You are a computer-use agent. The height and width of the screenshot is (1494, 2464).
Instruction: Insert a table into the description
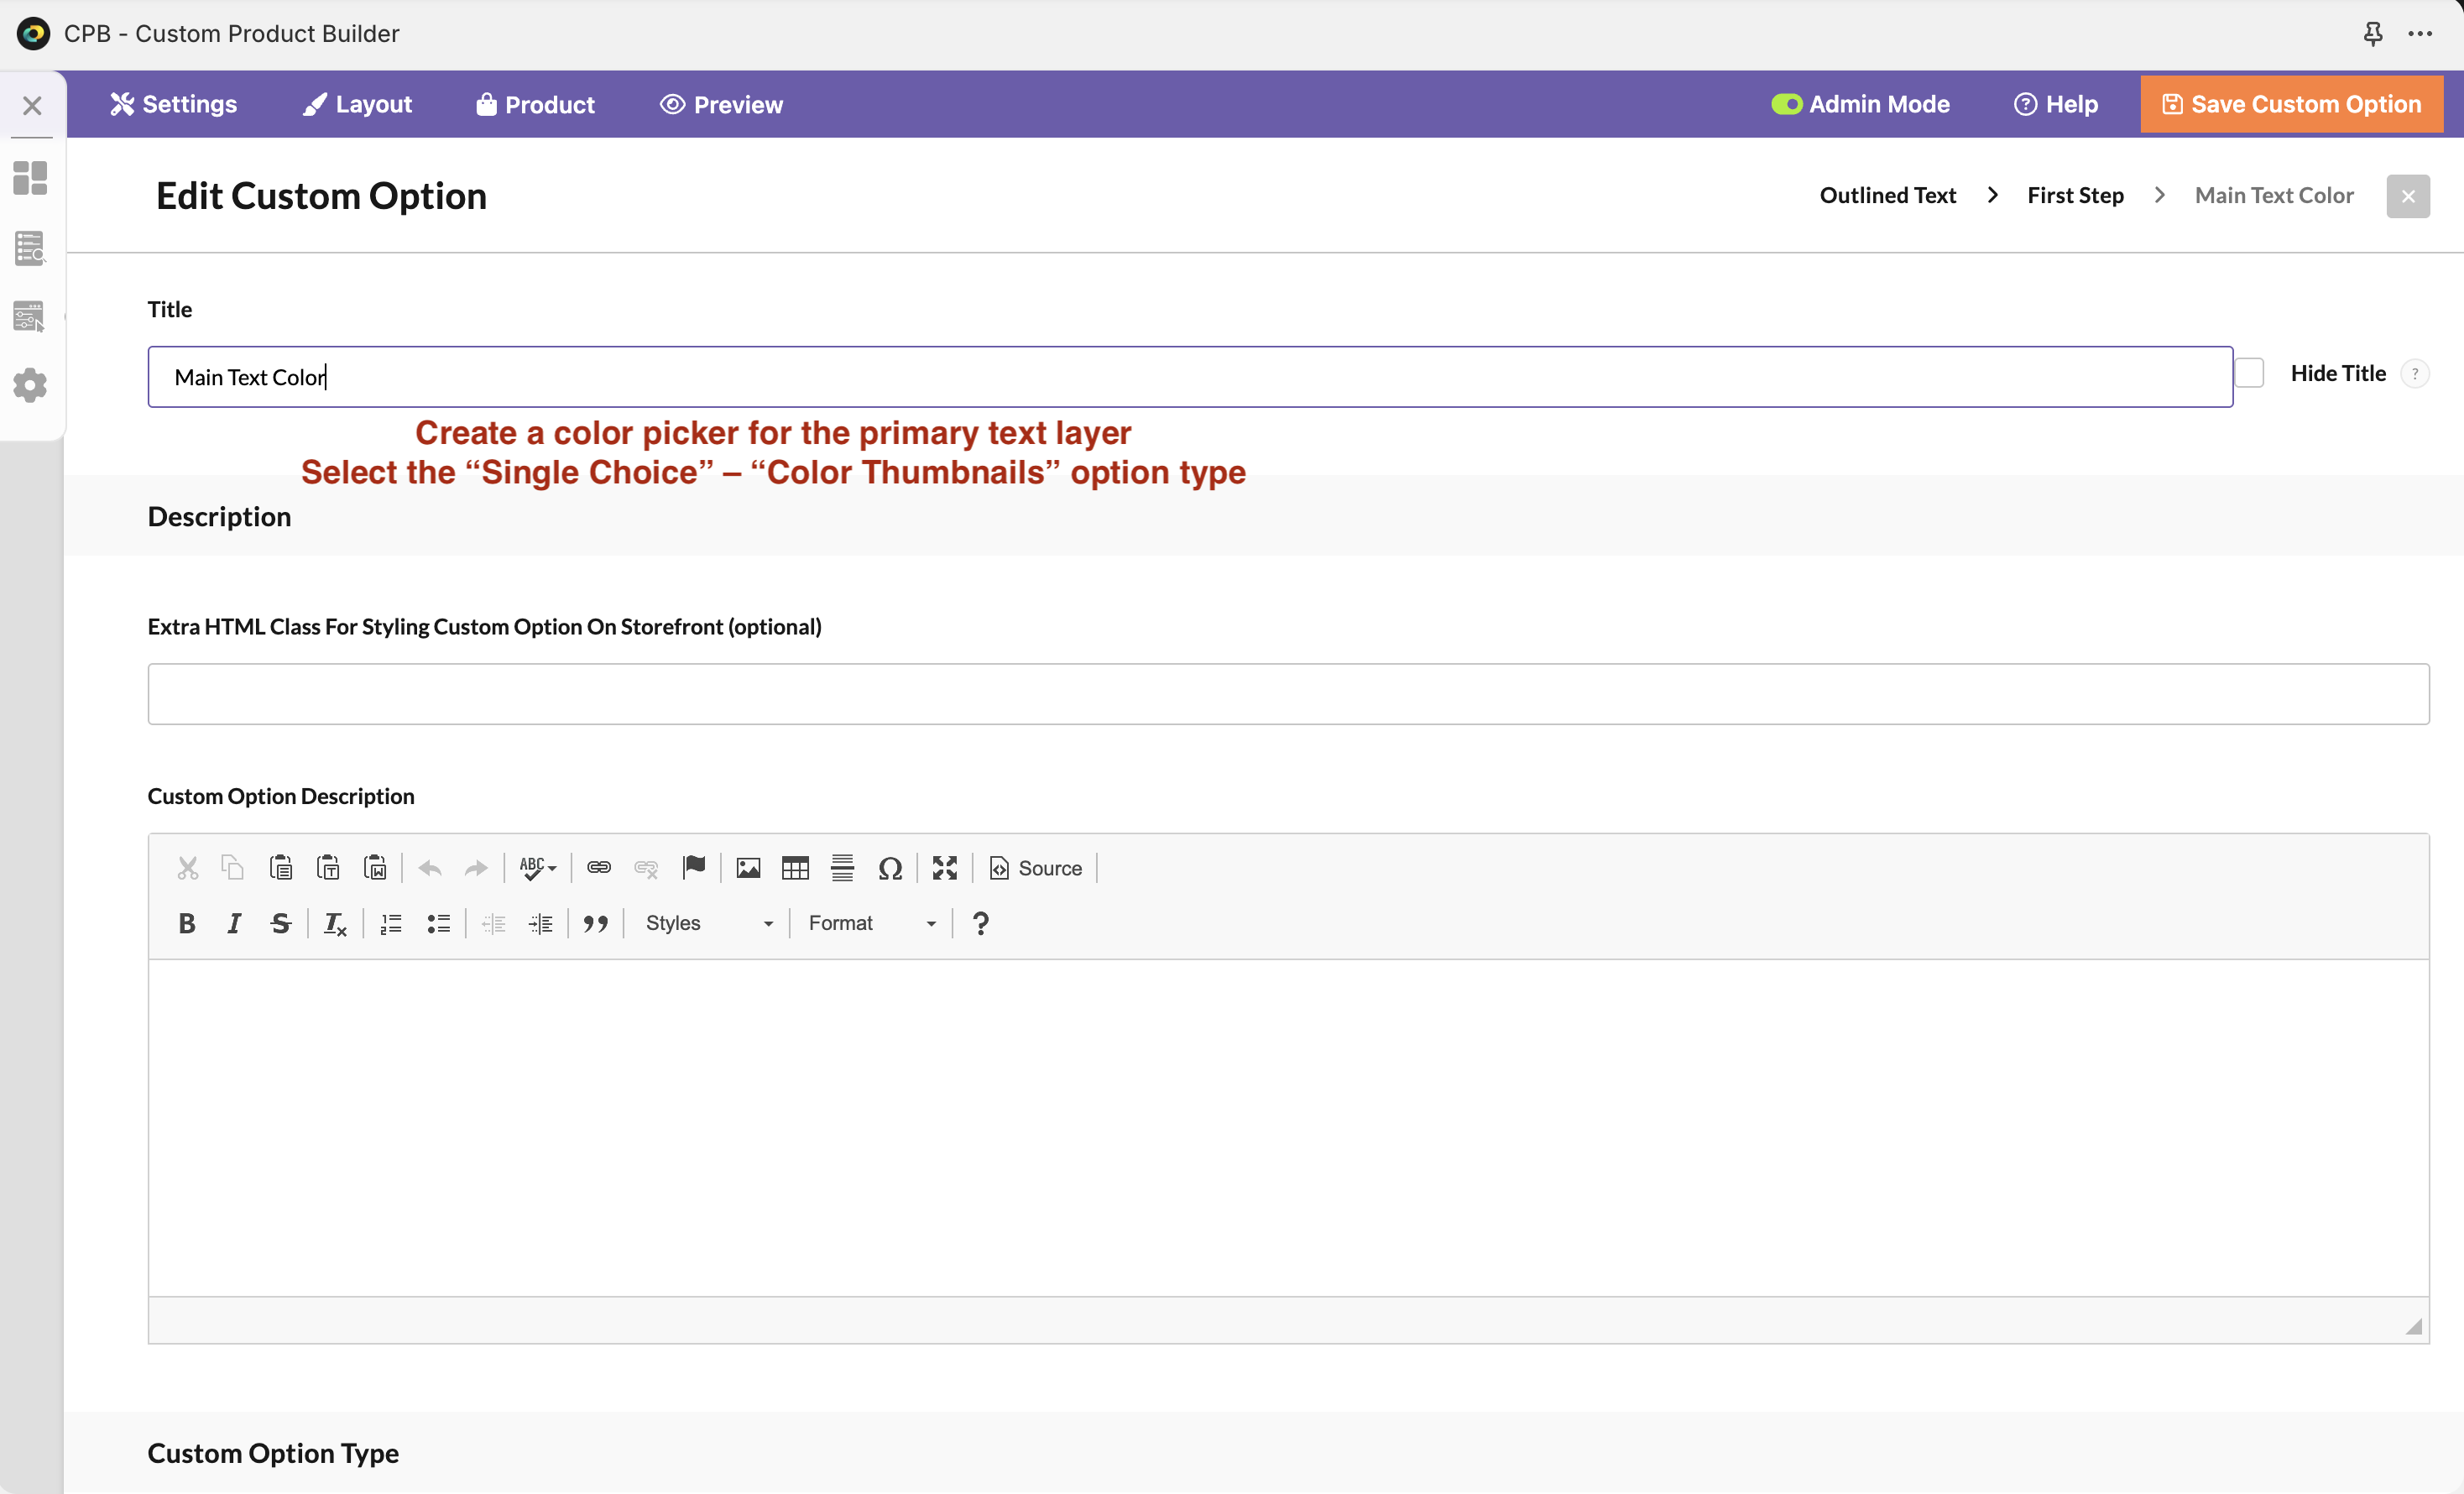point(795,868)
